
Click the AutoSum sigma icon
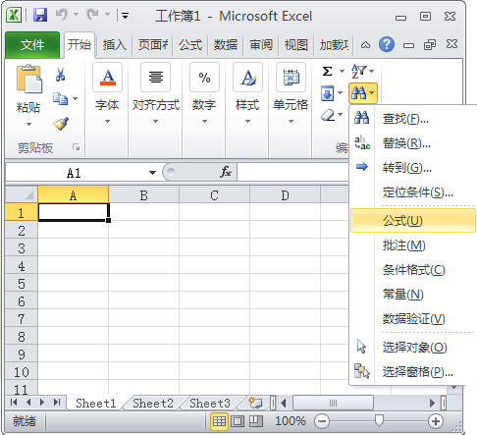327,71
